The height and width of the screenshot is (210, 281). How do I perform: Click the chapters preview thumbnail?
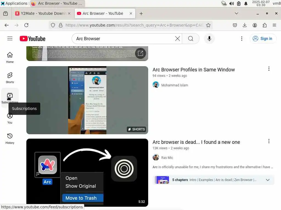click(162, 180)
